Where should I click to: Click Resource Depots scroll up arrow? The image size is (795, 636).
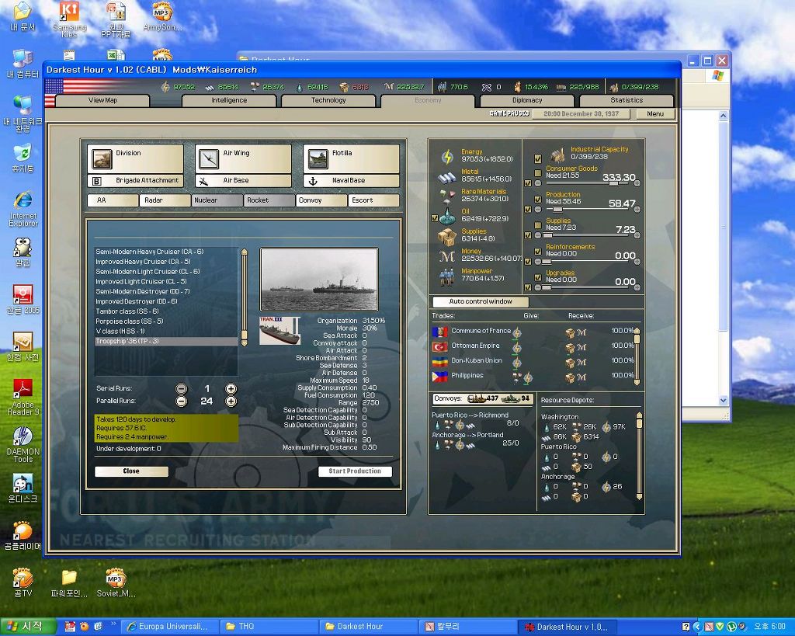click(x=640, y=415)
